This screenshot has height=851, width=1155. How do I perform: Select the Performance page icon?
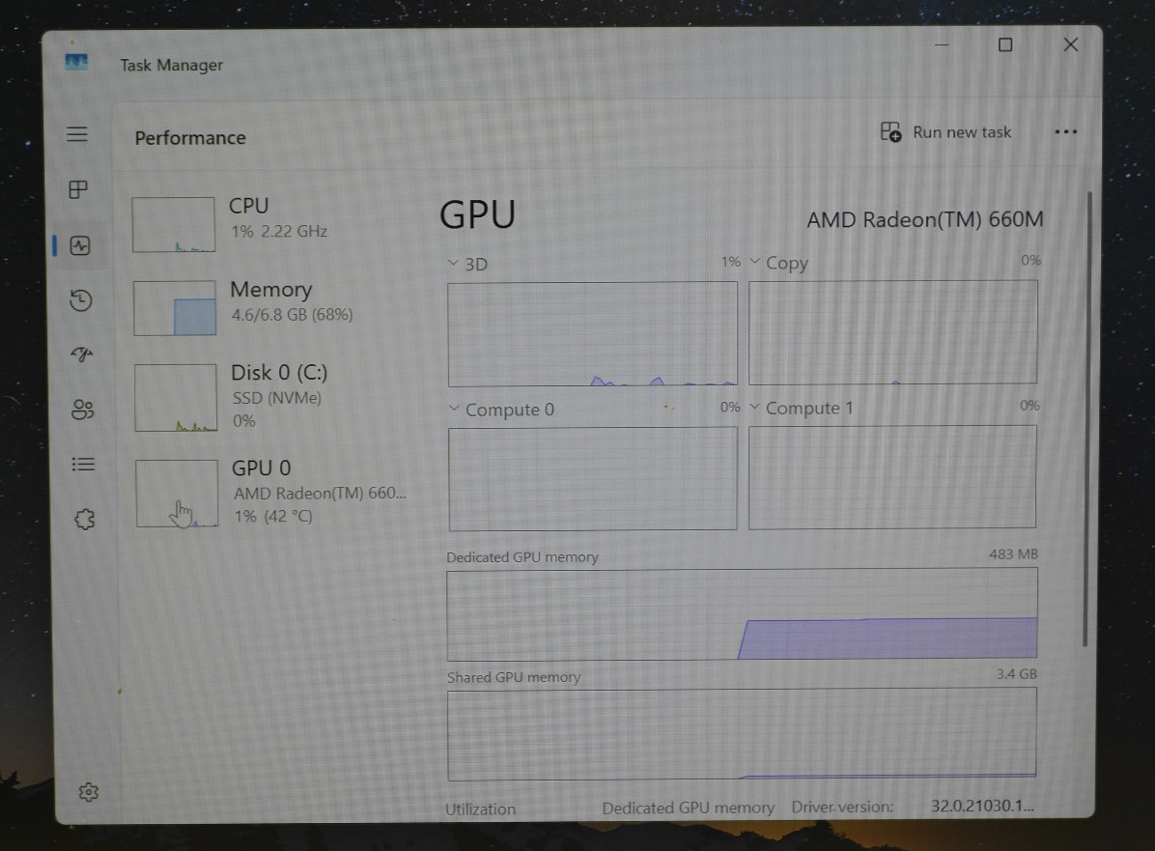pos(79,245)
